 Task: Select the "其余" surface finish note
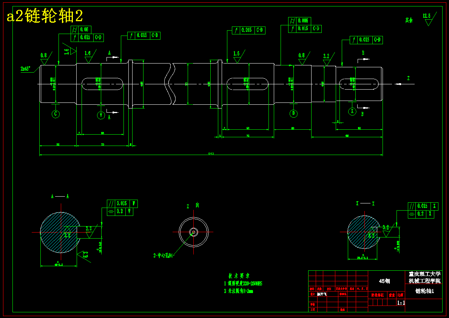click(x=409, y=20)
